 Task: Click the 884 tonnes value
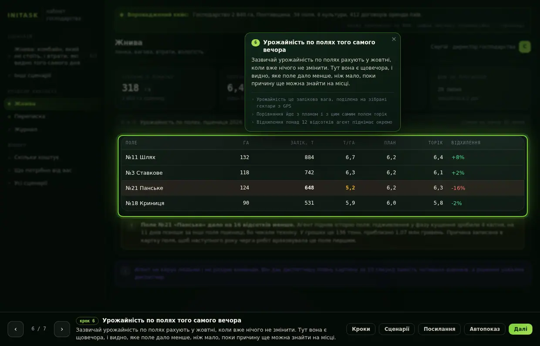click(x=309, y=157)
